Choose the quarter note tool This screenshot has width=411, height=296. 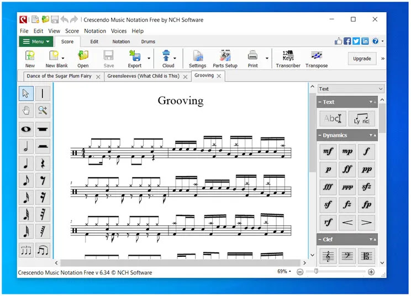(26, 163)
